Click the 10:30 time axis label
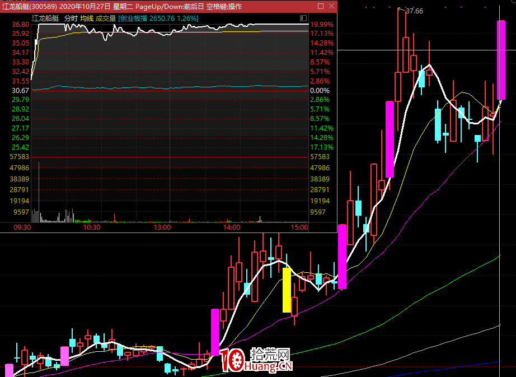 (91, 227)
